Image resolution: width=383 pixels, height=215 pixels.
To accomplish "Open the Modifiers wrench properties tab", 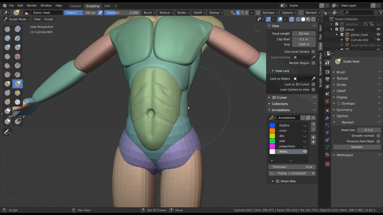I will tap(327, 118).
